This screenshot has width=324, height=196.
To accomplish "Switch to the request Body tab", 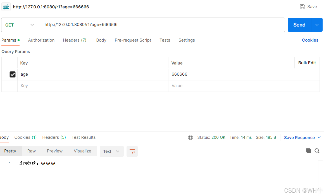I will coord(101,40).
